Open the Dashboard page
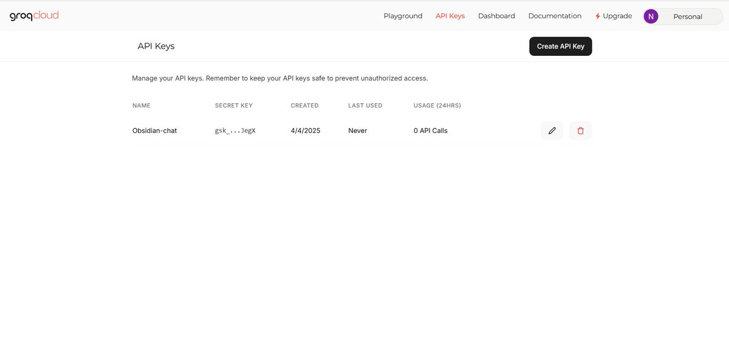Screen dimensions: 729x351 [496, 16]
